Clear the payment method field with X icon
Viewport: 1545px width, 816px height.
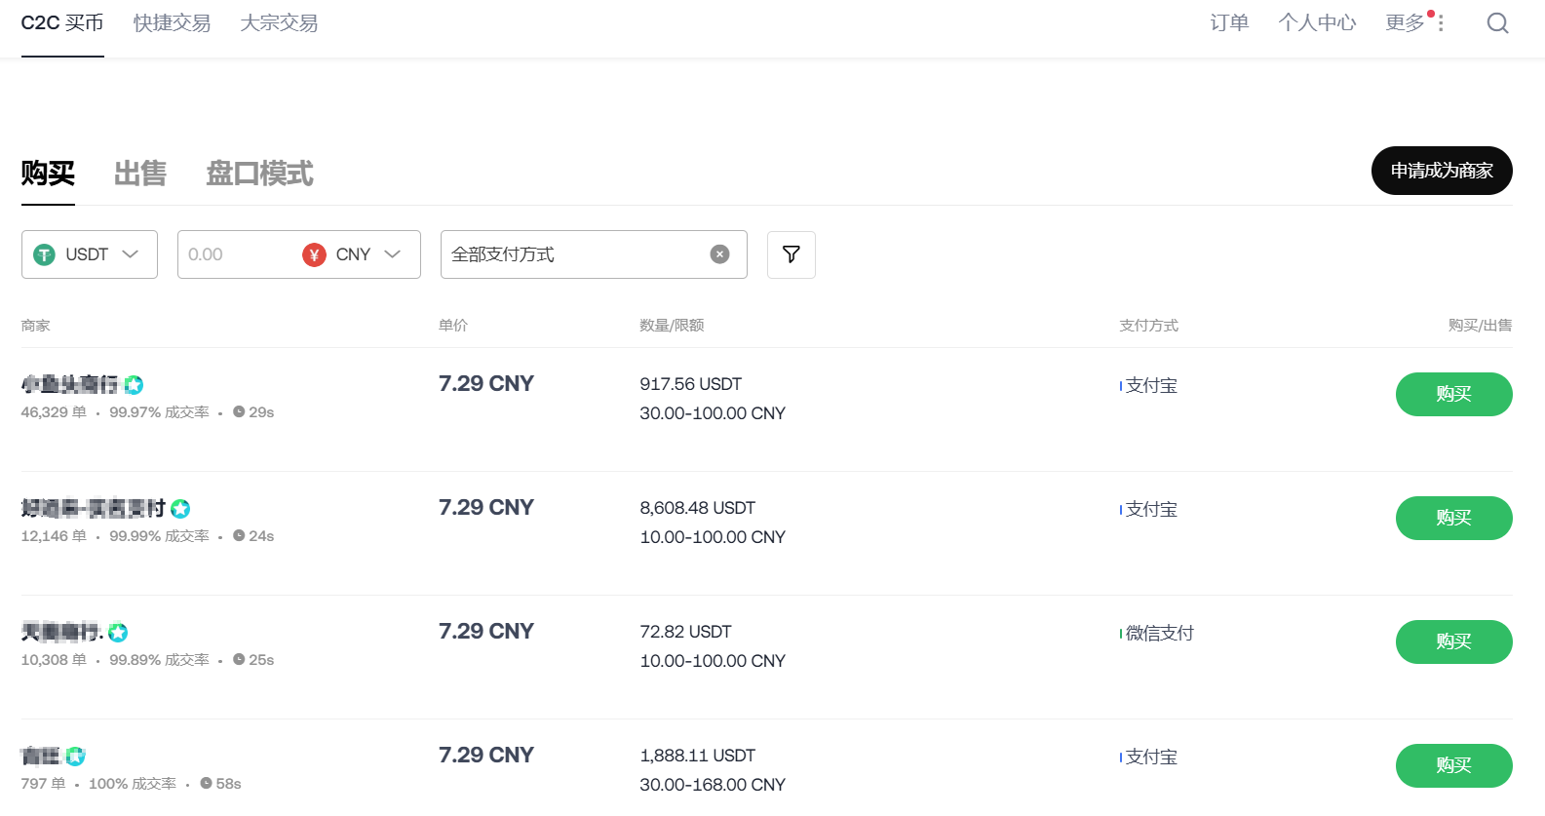(x=719, y=254)
